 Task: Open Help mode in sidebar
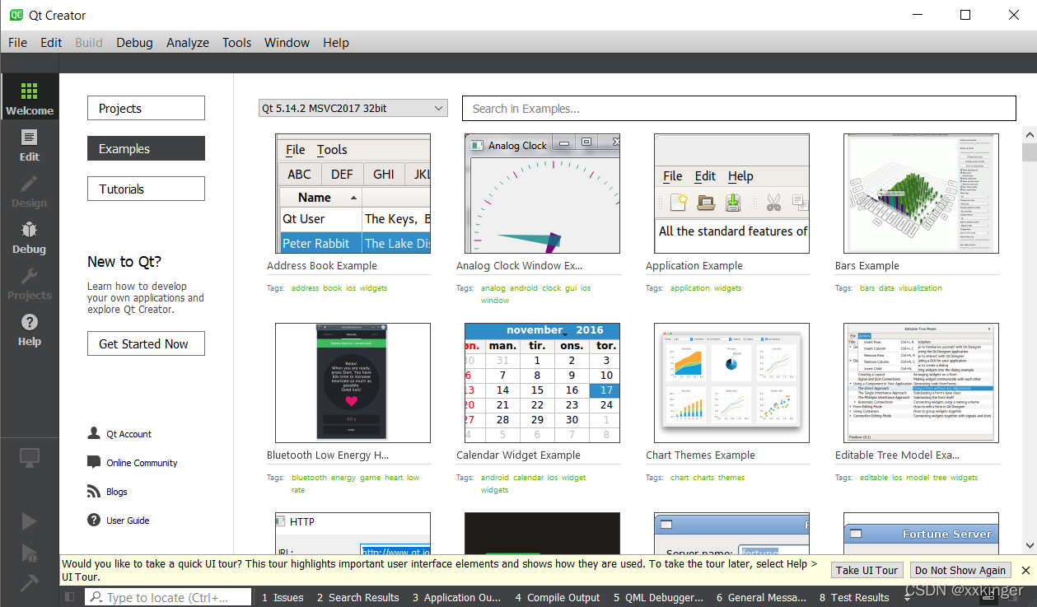pos(30,329)
